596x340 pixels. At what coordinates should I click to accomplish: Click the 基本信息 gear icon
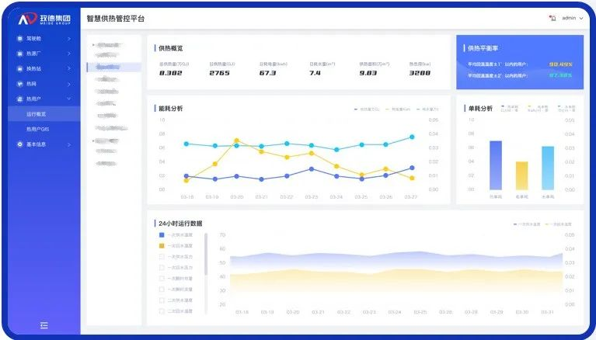[19, 144]
